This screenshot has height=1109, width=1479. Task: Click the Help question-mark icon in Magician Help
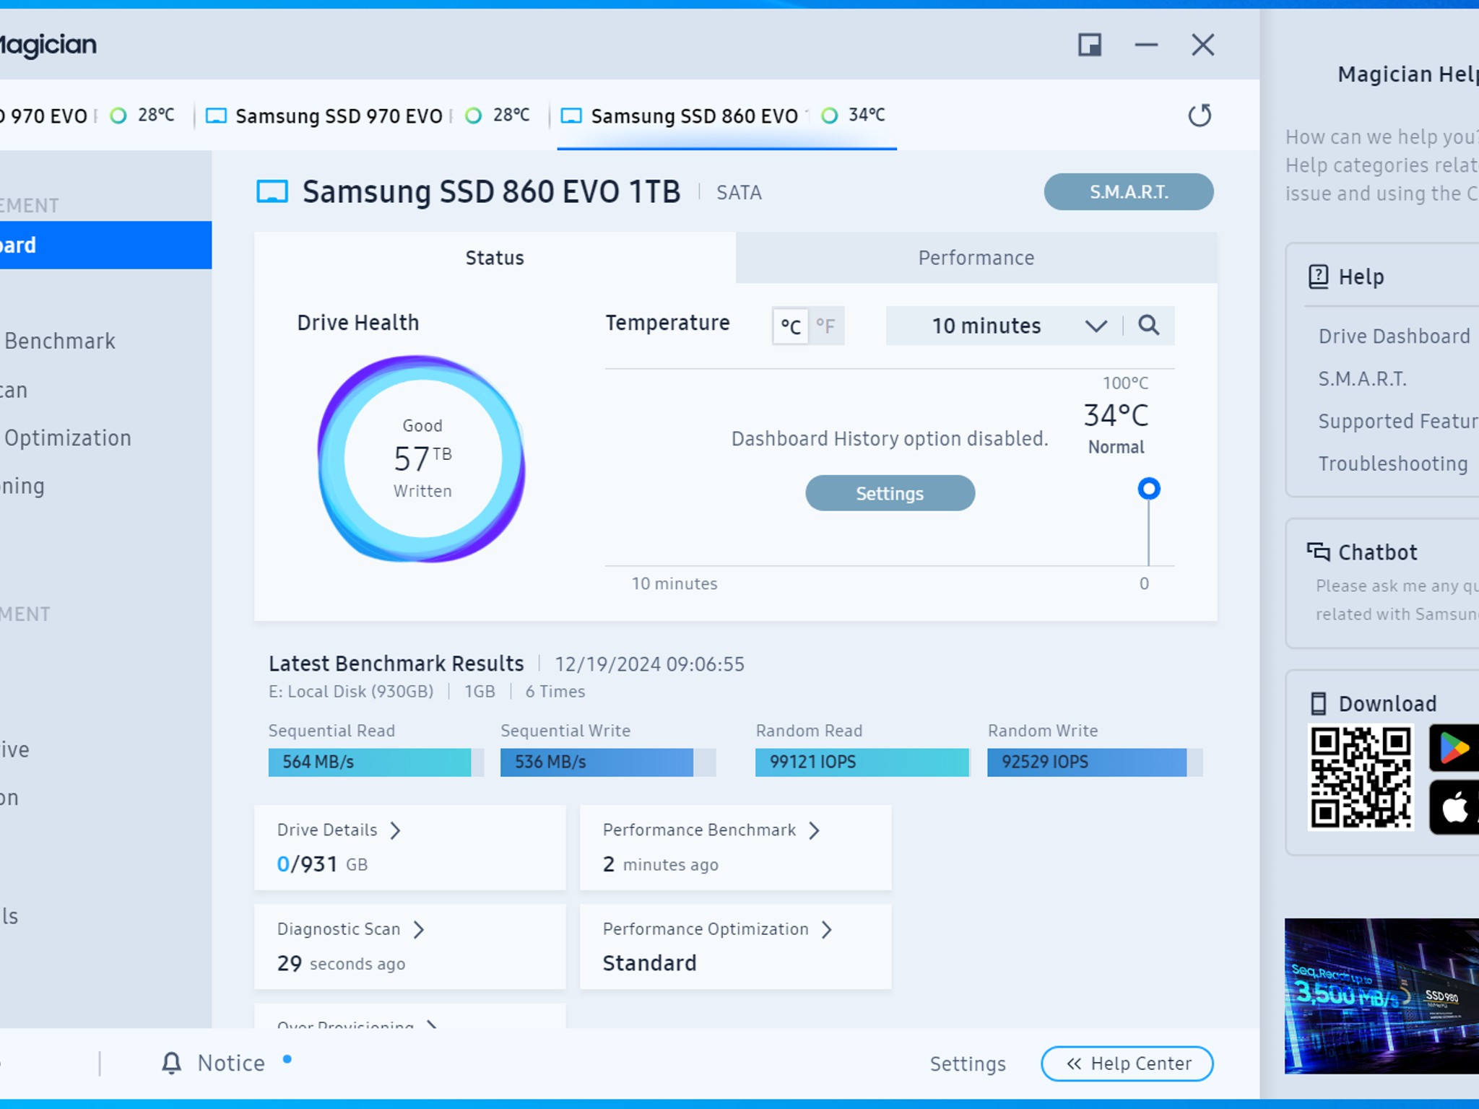pyautogui.click(x=1318, y=277)
